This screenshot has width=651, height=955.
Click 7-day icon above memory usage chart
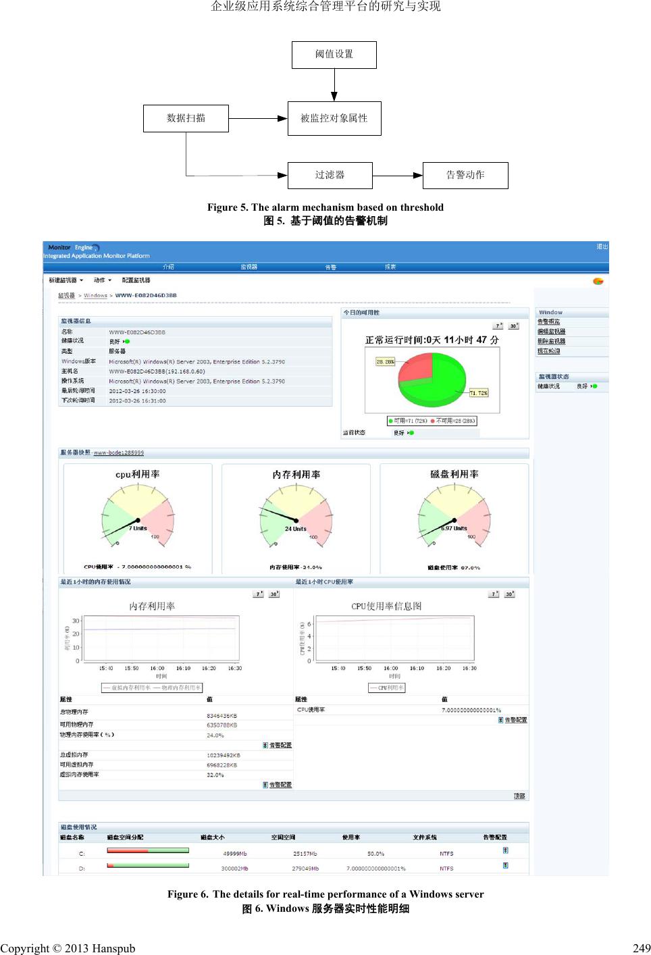click(x=258, y=594)
